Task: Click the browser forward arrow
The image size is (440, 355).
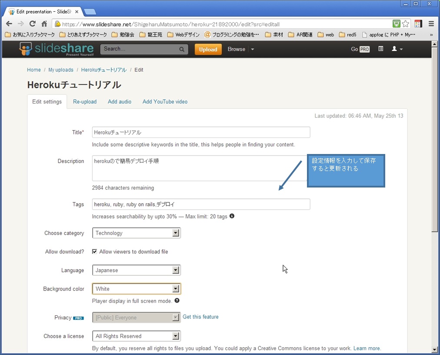Action: 21,24
